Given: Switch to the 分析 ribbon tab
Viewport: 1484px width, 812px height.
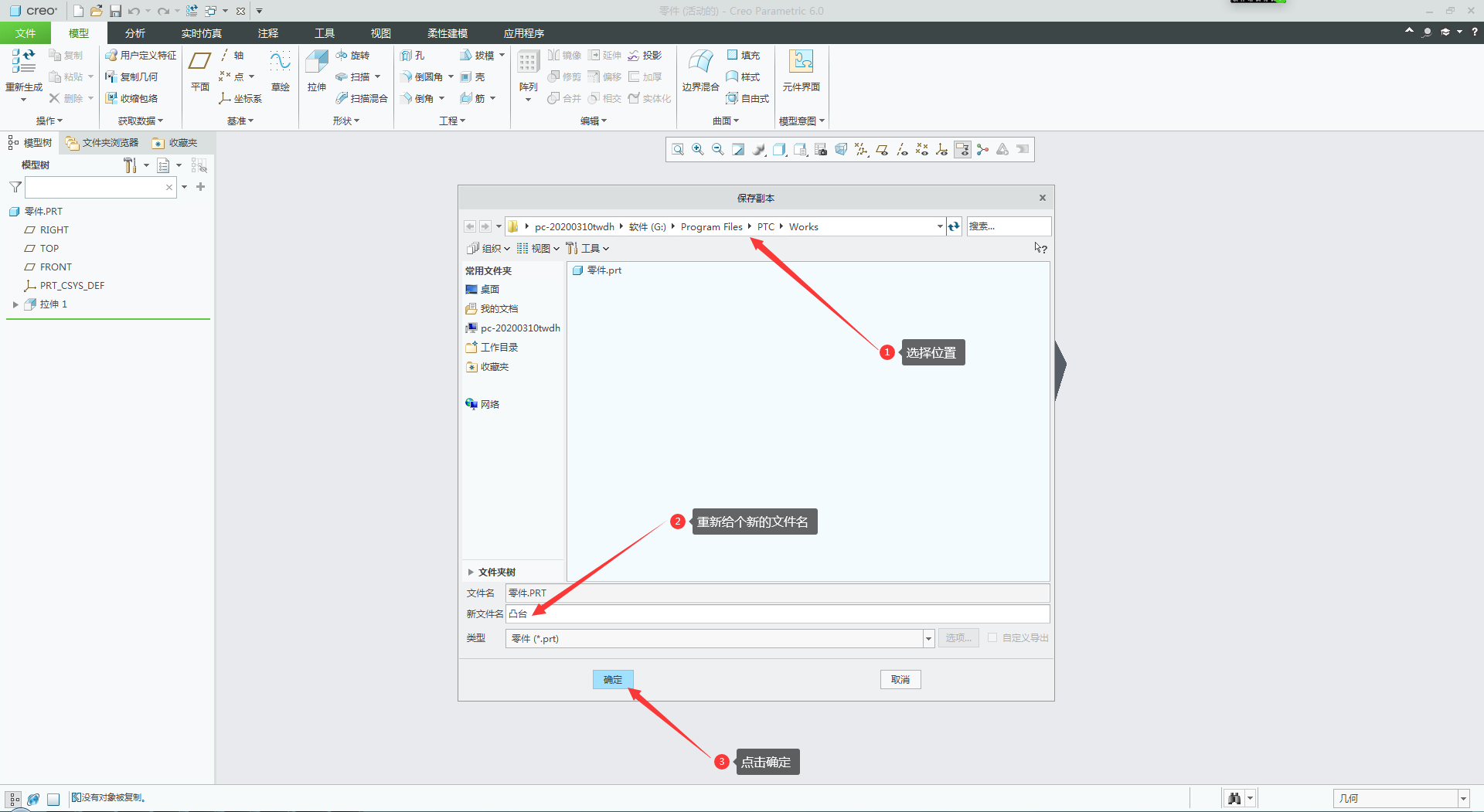Looking at the screenshot, I should point(135,33).
